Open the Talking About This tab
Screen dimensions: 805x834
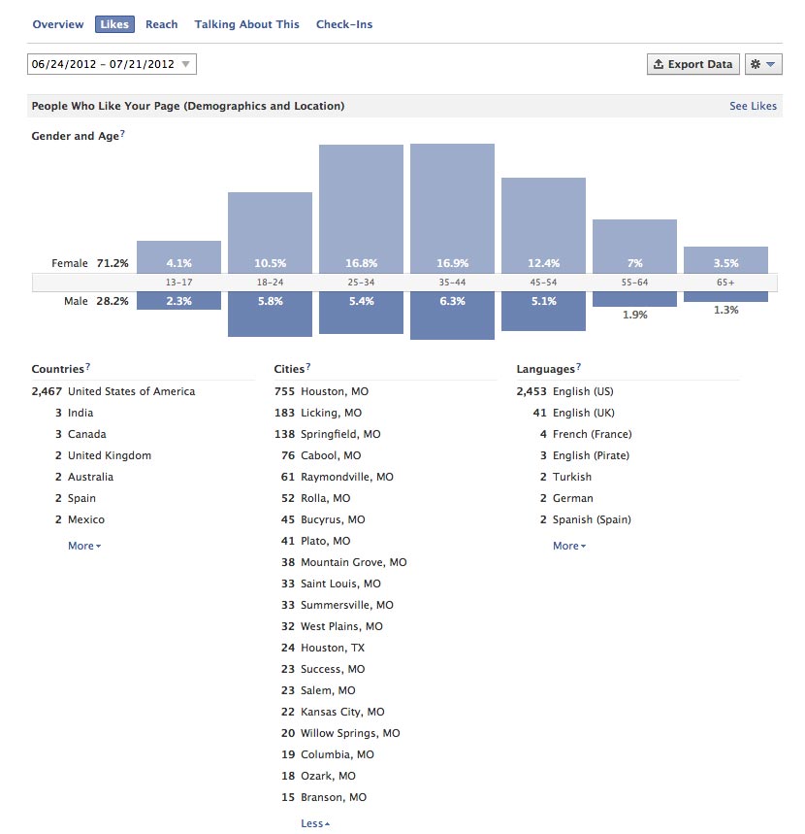[x=246, y=24]
